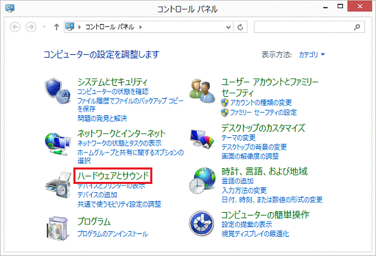Viewport: 376px width, 256px height.
Task: Minimize the Control Panel window
Action: [325, 7]
